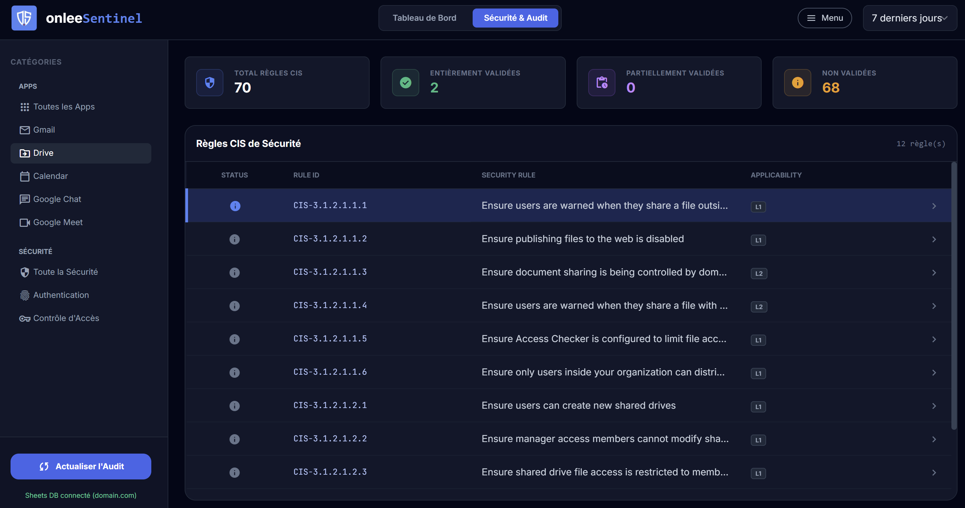The image size is (965, 508).
Task: Open Contrôle d'Accès category in sidebar
Action: 81,319
